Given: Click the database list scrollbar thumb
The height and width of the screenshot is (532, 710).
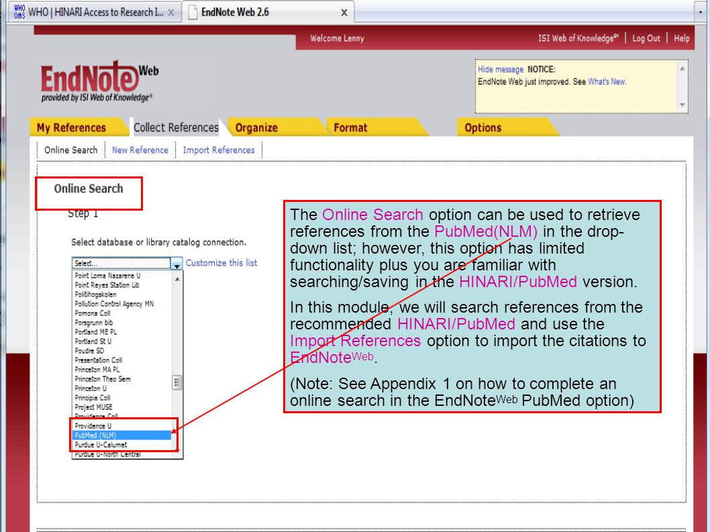Looking at the screenshot, I should tap(177, 382).
